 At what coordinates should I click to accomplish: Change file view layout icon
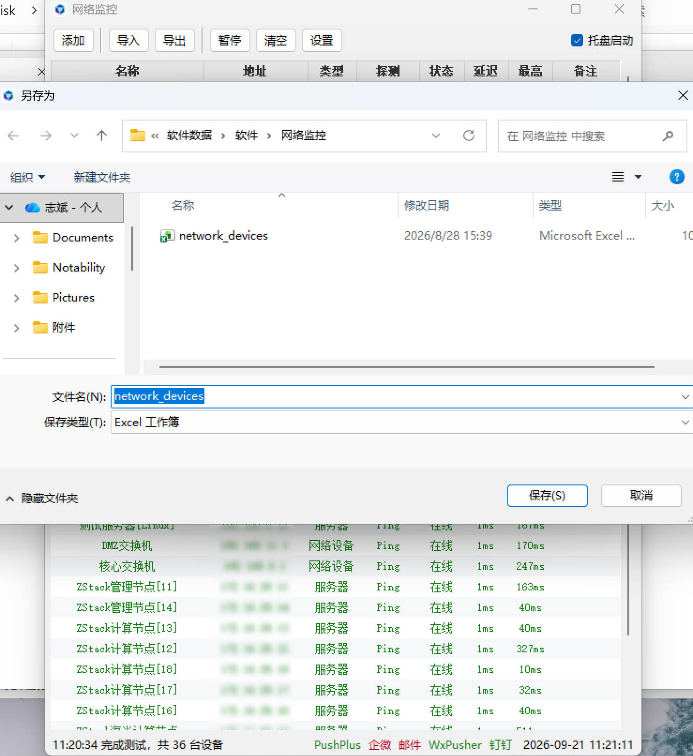coord(618,177)
